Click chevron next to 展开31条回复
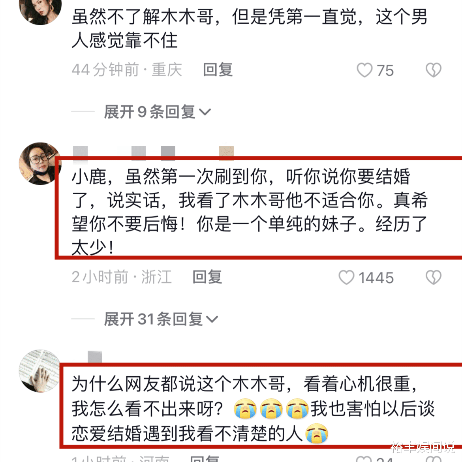Image resolution: width=462 pixels, height=462 pixels. click(x=212, y=319)
